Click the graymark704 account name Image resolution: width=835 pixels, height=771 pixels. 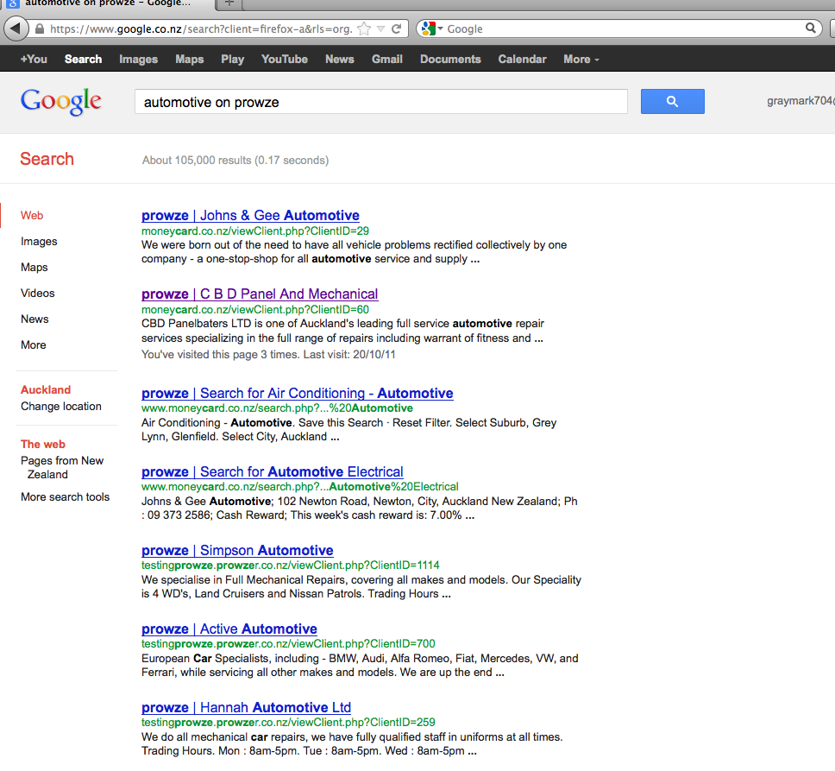800,101
